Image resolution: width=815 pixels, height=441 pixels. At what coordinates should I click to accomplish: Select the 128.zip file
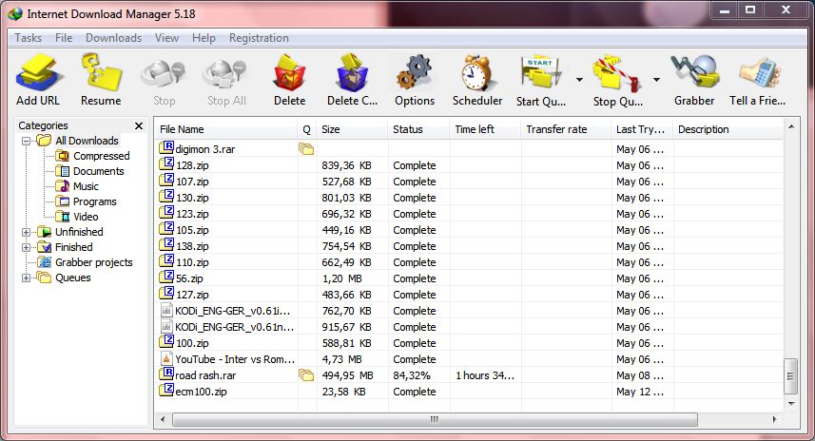coord(192,165)
